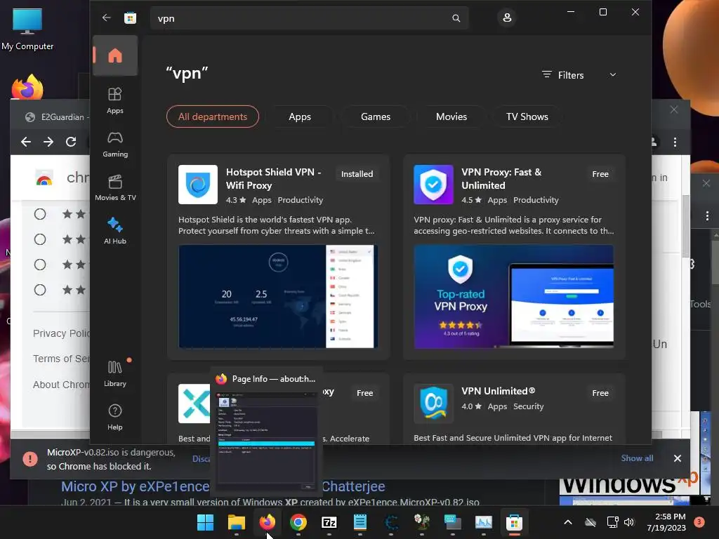Click Hotspot Shield VPN - Wifi Proxy title
This screenshot has width=719, height=539.
coord(273,179)
